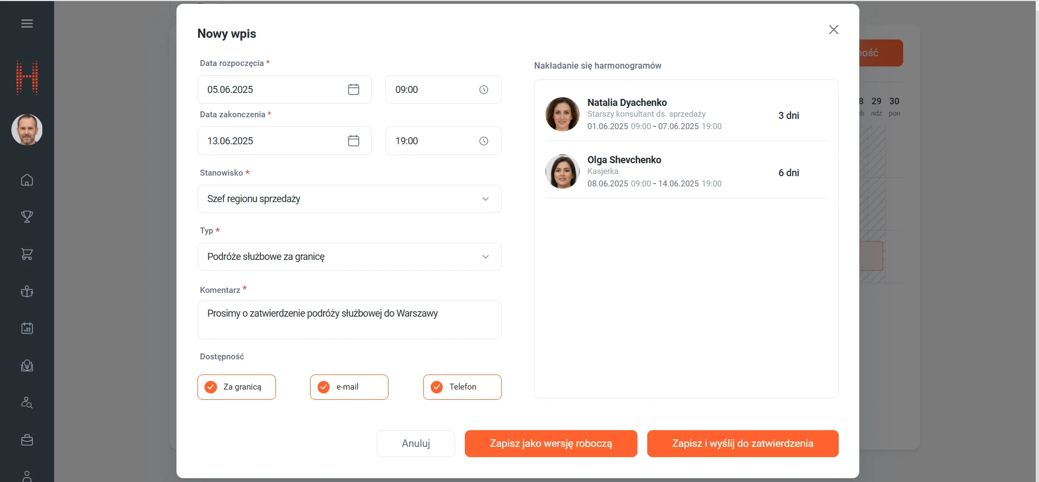This screenshot has width=1039, height=482.
Task: Click the home icon in sidebar
Action: pos(27,180)
